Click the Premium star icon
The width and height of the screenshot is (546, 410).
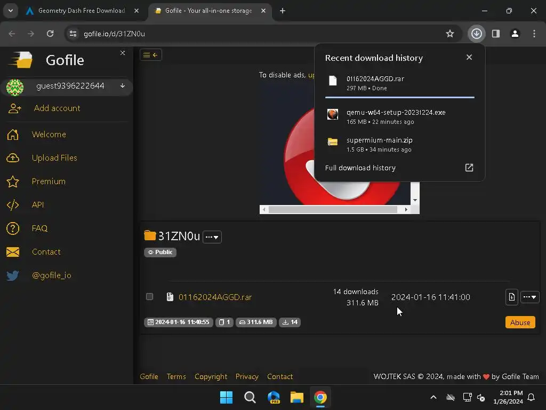click(13, 182)
